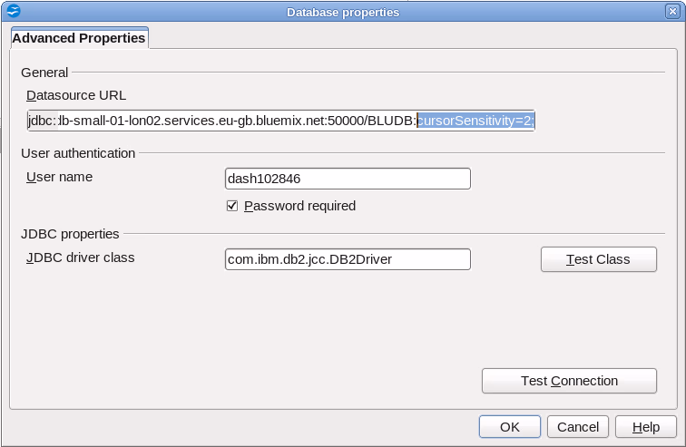The height and width of the screenshot is (447, 686).
Task: Click the highlighted cursorSensitivity text in the URL
Action: click(475, 121)
